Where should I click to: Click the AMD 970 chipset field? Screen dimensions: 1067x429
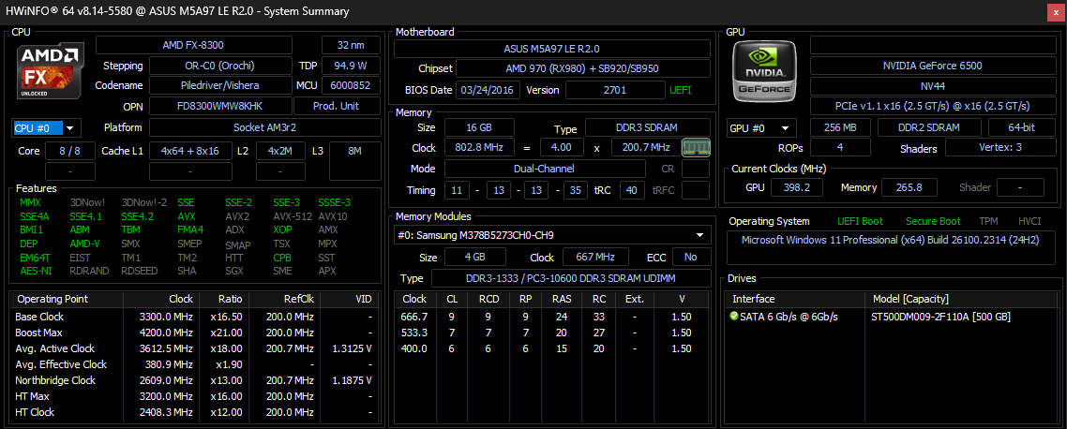point(582,68)
